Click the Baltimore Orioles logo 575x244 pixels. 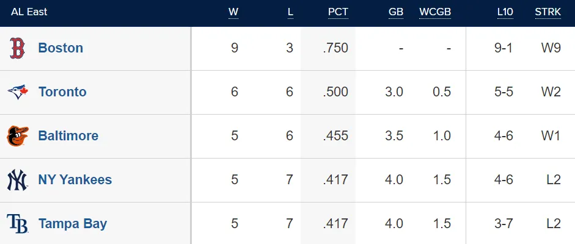pos(17,136)
